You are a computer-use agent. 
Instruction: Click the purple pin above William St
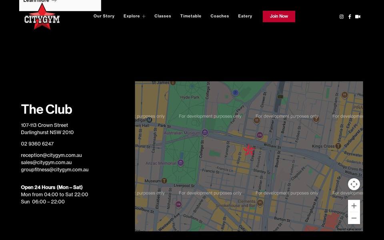pyautogui.click(x=260, y=135)
